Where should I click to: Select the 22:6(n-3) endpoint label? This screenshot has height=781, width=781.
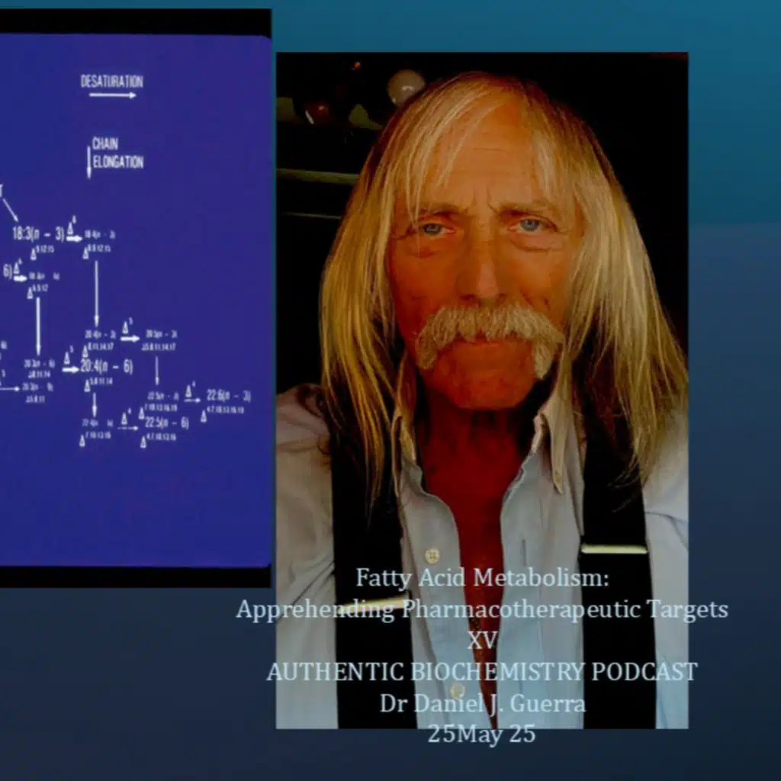pyautogui.click(x=228, y=396)
